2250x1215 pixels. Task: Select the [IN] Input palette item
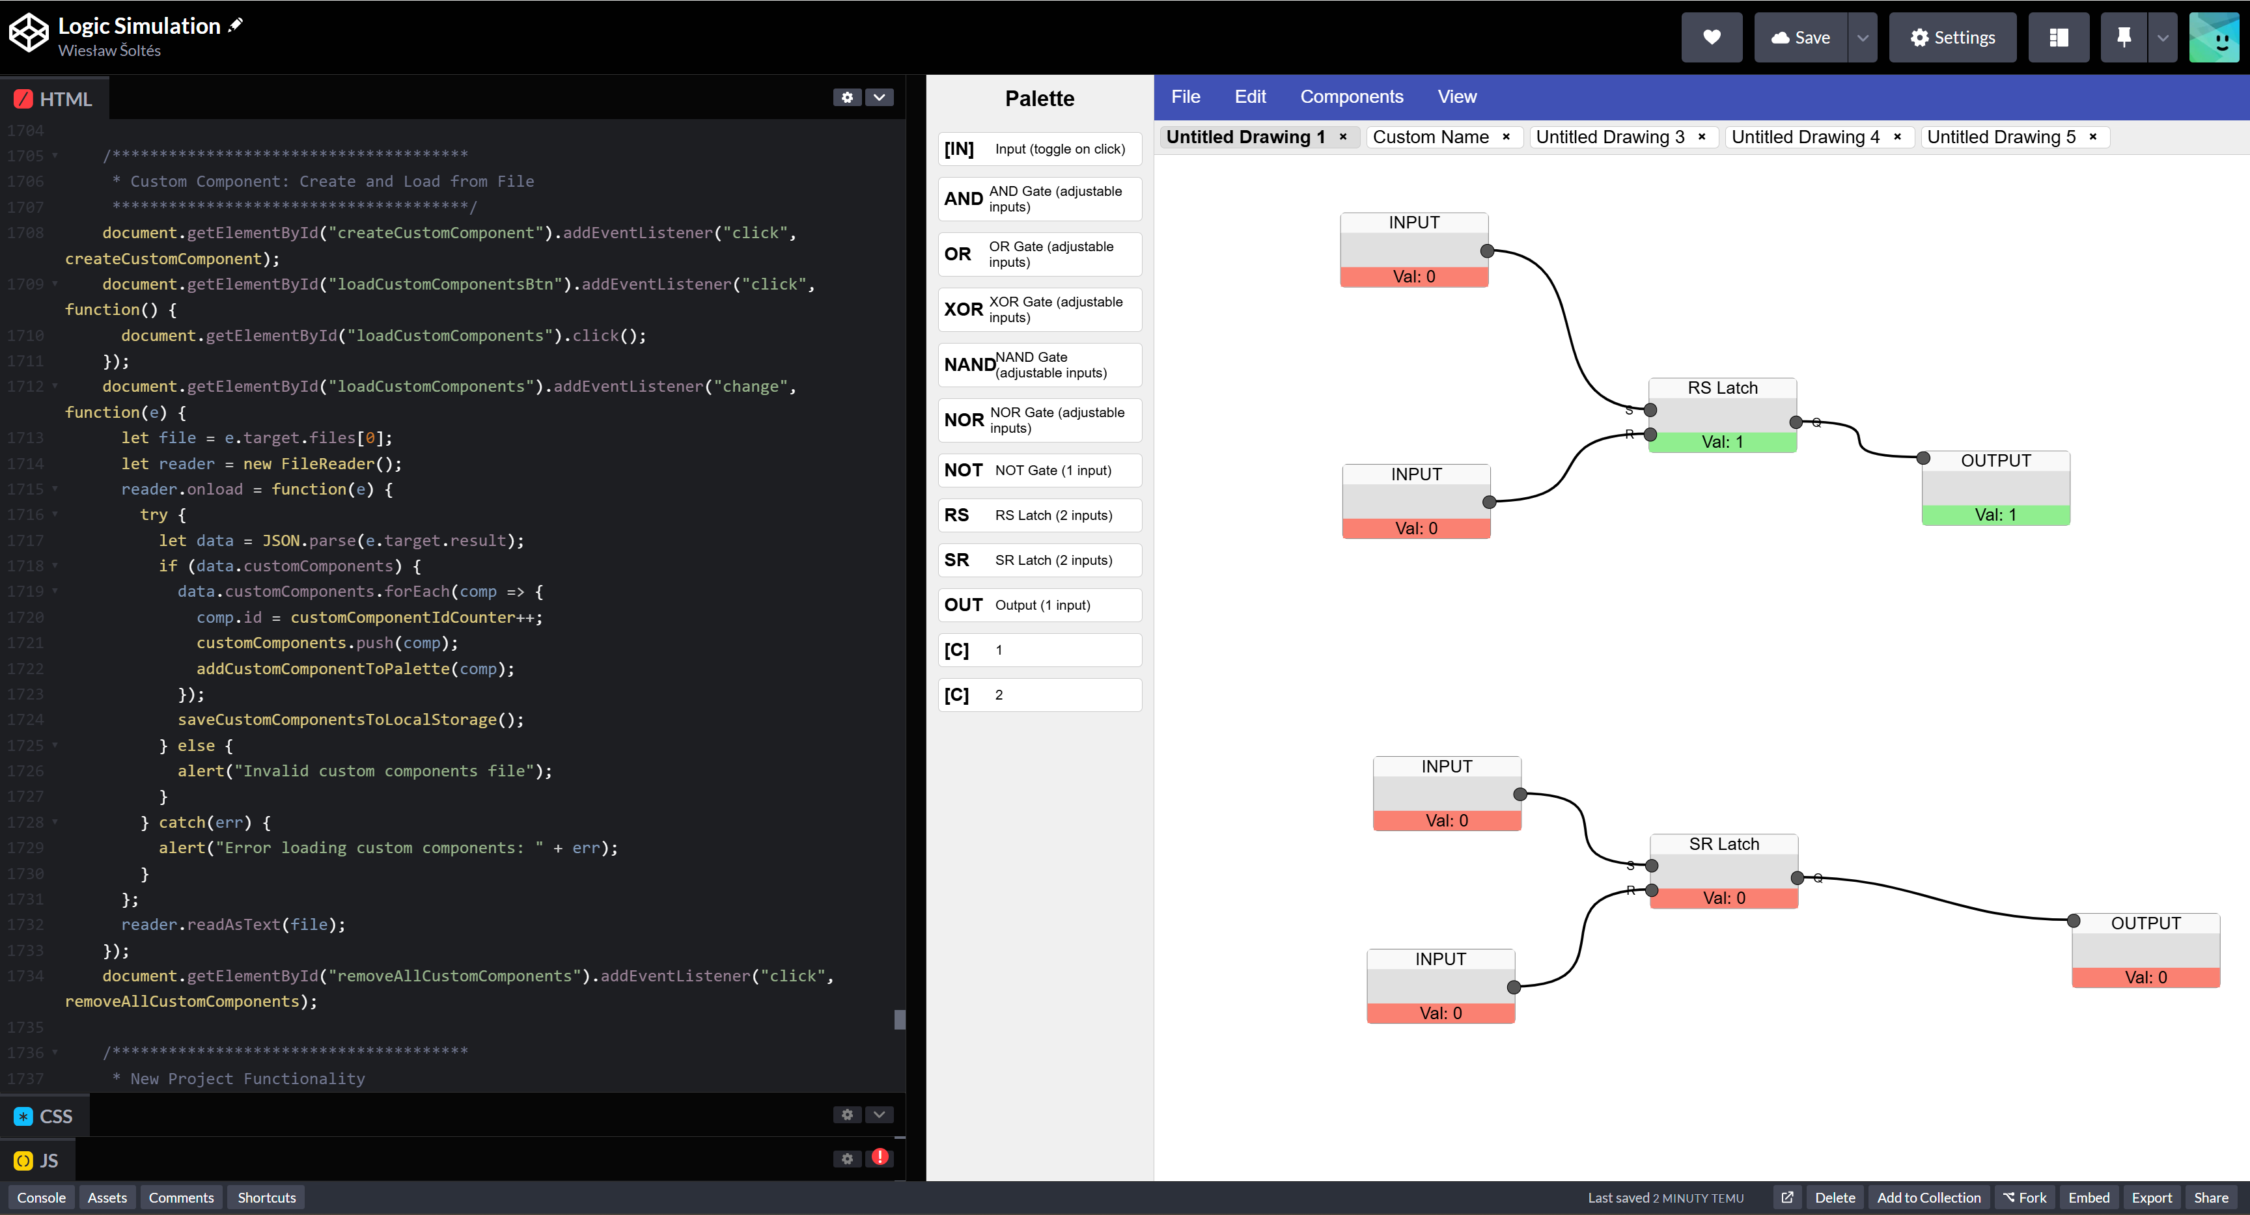pyautogui.click(x=1040, y=149)
